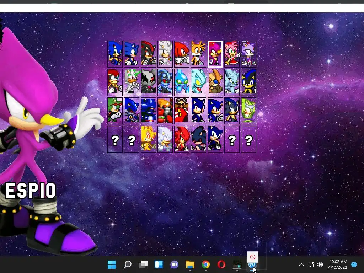364x273 pixels.
Task: Select green Scourge hedgehog portrait
Action: click(115, 111)
